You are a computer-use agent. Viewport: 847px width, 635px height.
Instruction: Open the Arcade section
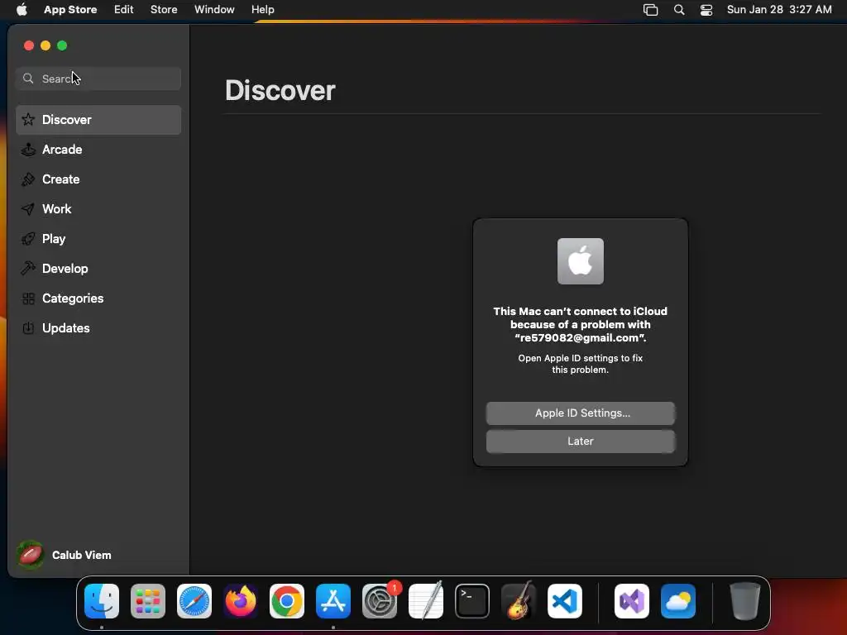[98, 150]
